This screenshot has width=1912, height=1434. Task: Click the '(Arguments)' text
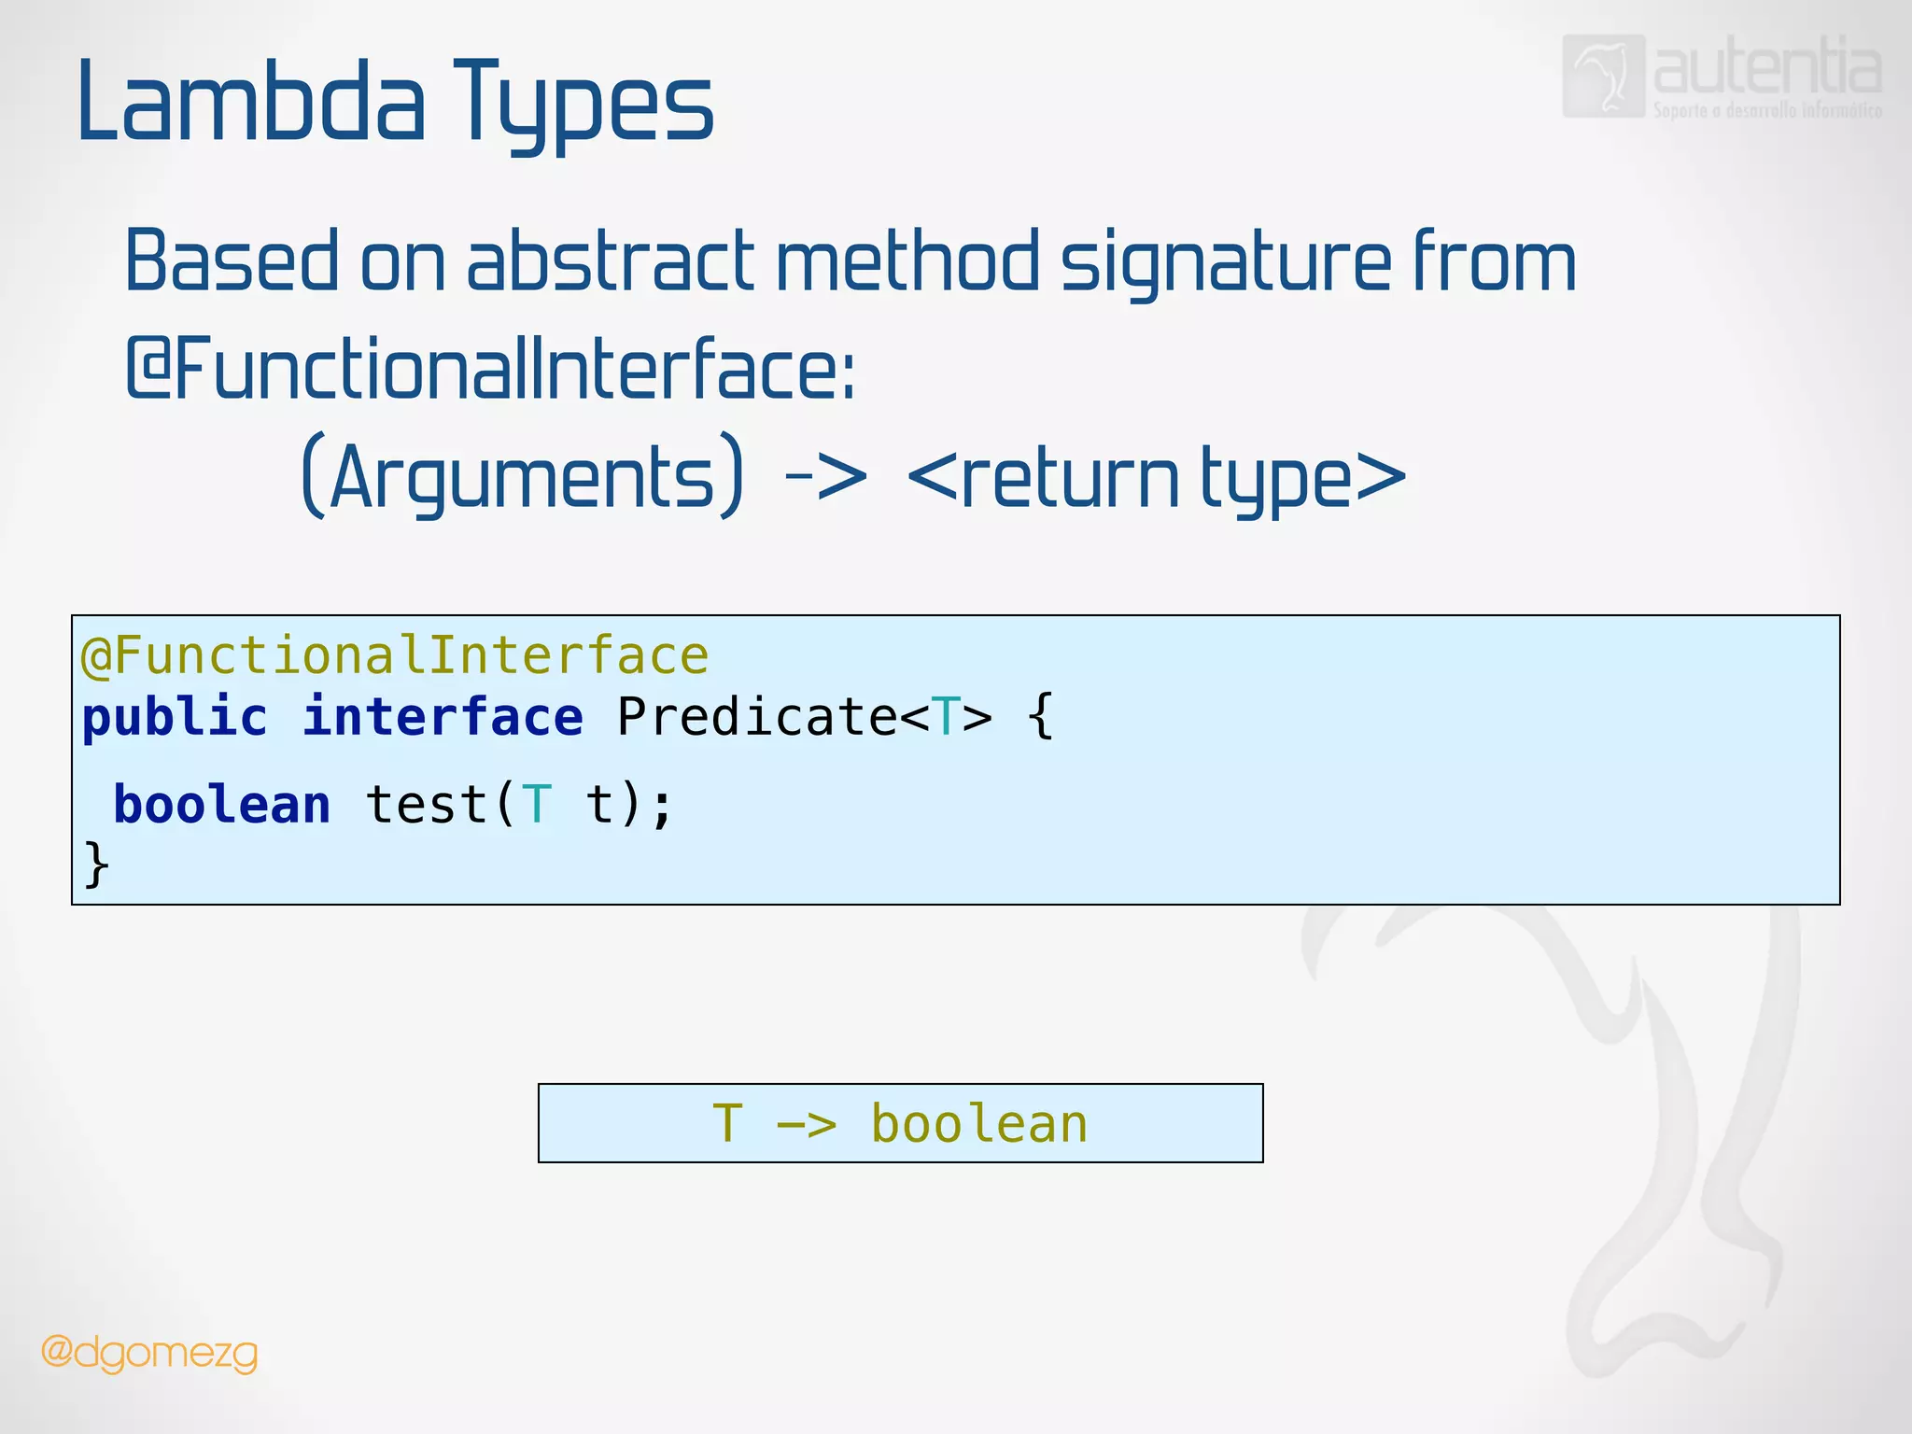tap(523, 476)
